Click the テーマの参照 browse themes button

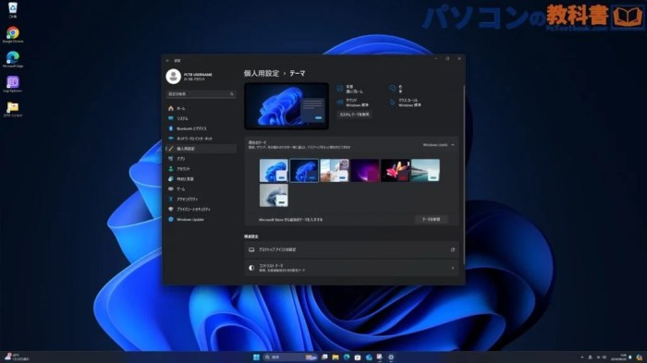pos(432,220)
